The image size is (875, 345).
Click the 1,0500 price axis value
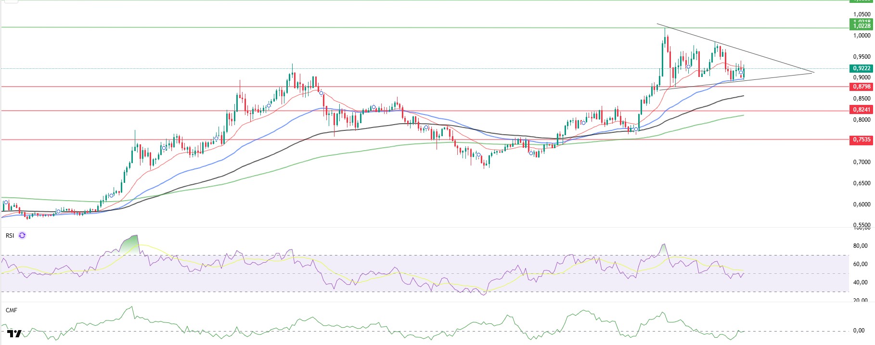pyautogui.click(x=862, y=14)
